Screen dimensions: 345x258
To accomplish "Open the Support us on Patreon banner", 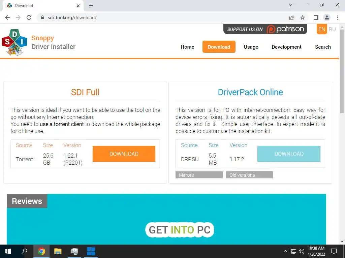I will (x=265, y=29).
